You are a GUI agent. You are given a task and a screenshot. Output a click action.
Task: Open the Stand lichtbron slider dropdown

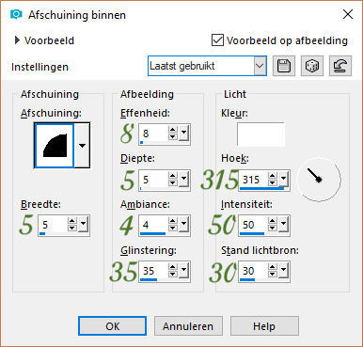(284, 271)
